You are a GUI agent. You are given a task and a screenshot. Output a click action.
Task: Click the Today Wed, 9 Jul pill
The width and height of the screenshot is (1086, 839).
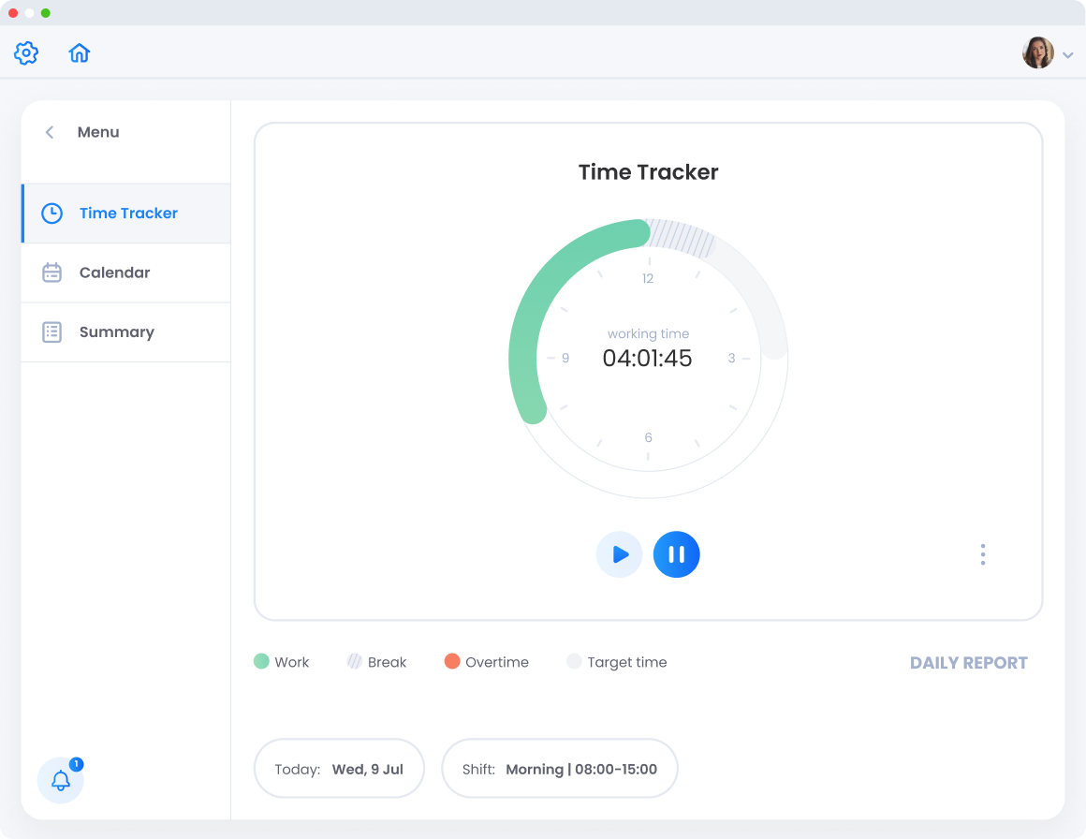tap(339, 769)
